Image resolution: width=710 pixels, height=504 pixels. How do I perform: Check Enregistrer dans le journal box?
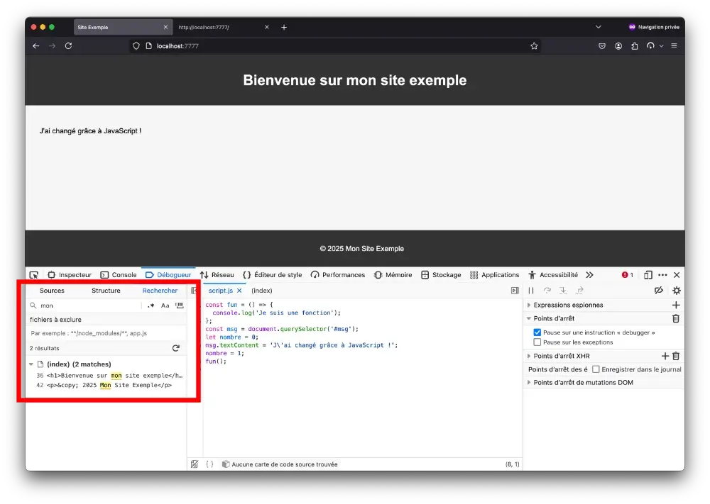coord(596,369)
